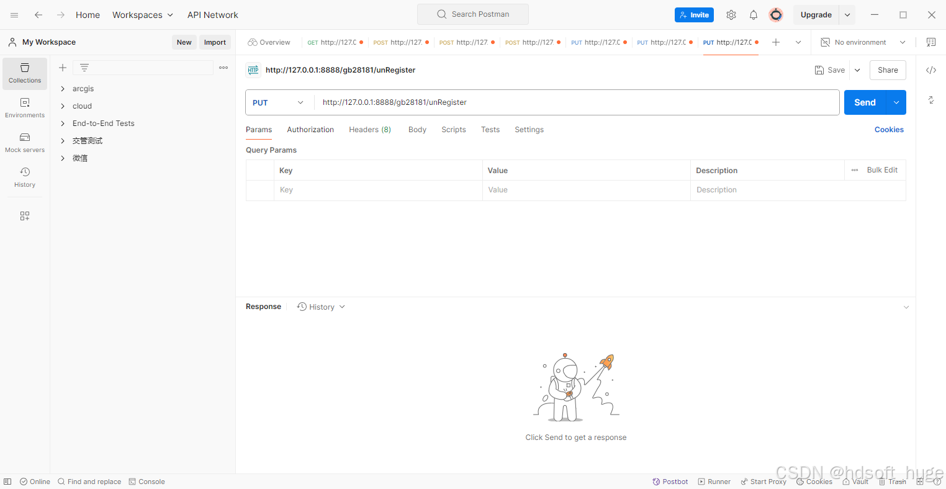Switch to the GET request tab
Viewport: 946px width, 489px height.
point(335,42)
